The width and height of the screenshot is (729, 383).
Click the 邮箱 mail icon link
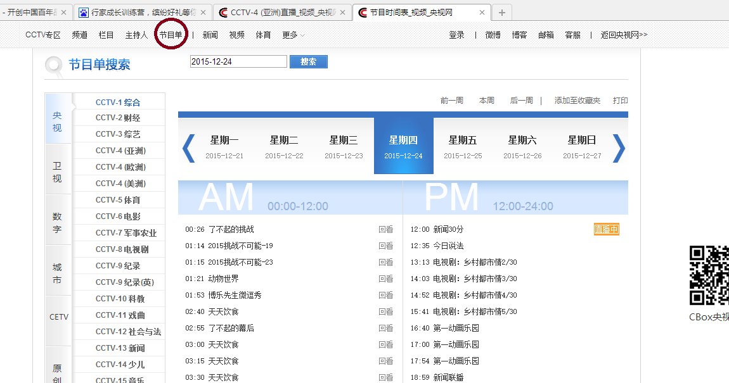point(546,35)
